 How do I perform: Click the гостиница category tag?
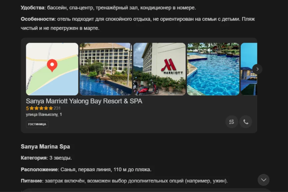pyautogui.click(x=37, y=124)
